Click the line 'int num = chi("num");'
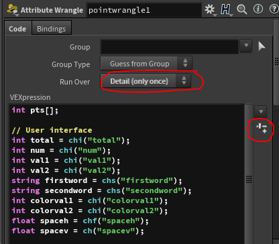 tap(61, 151)
